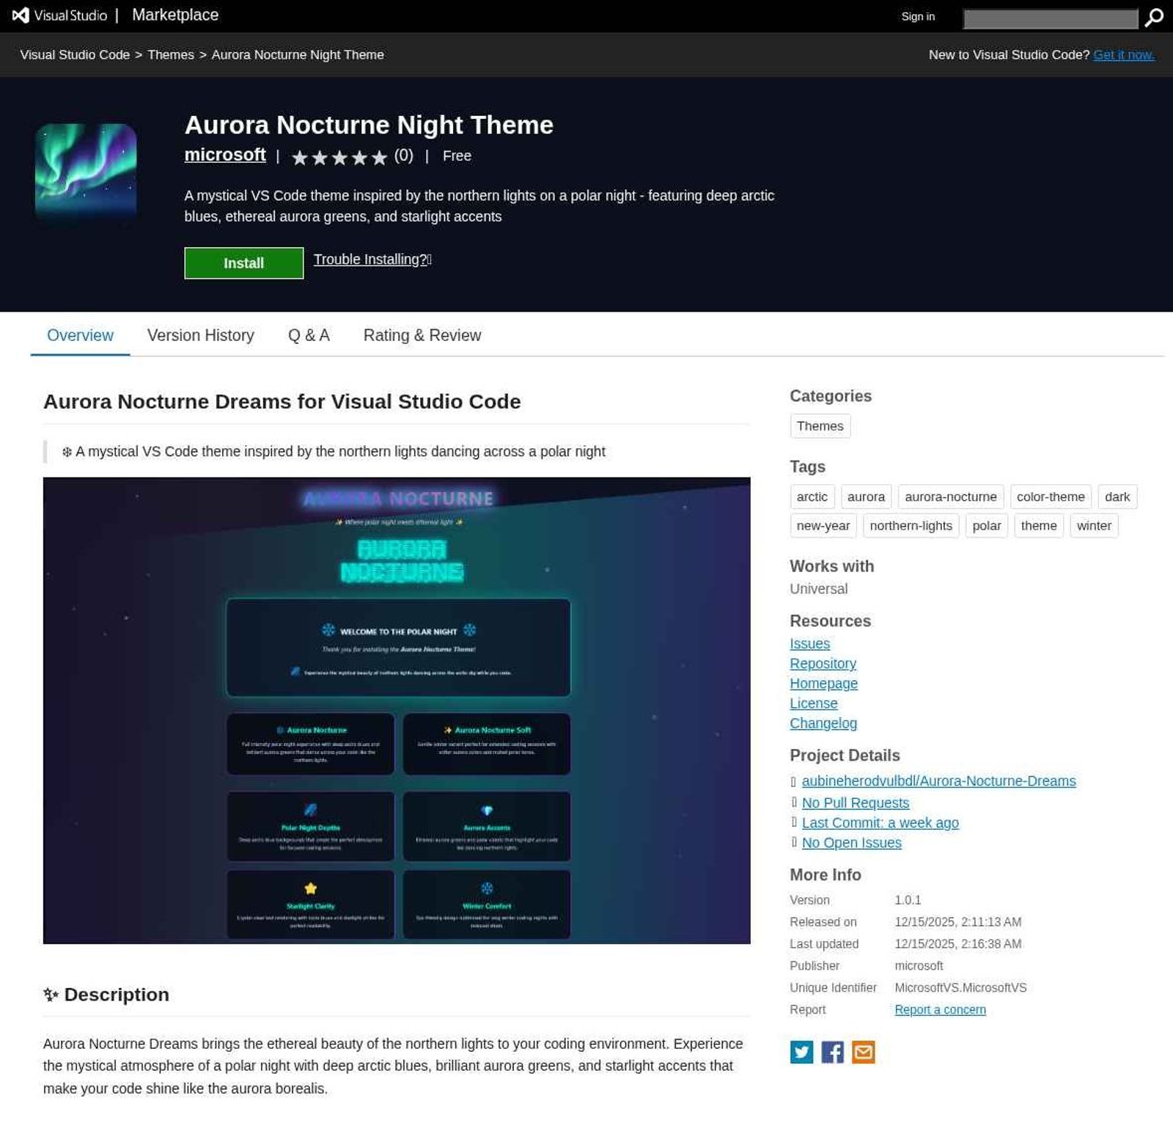The image size is (1173, 1123).
Task: Share on Twitter icon
Action: tap(801, 1052)
